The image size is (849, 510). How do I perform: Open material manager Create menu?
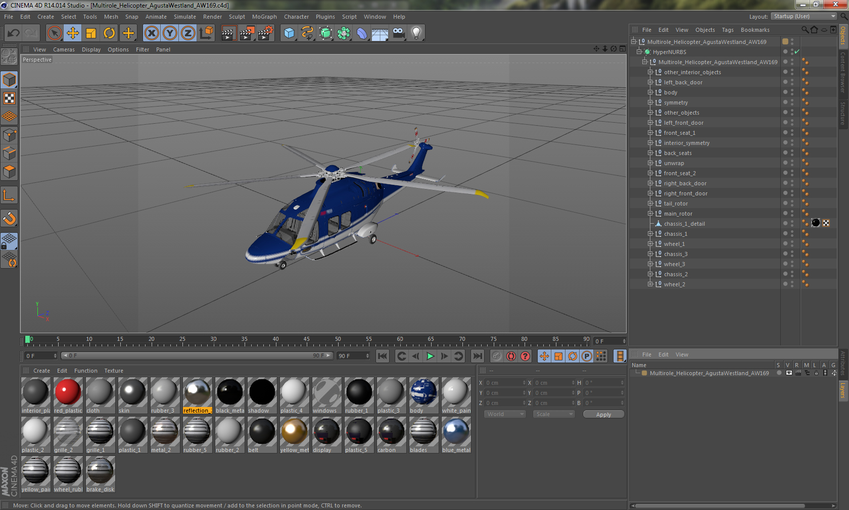(x=41, y=371)
